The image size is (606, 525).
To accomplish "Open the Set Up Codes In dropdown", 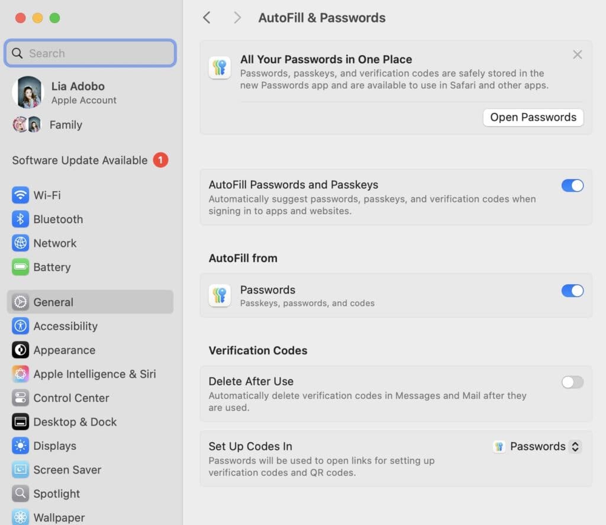I will coord(536,446).
